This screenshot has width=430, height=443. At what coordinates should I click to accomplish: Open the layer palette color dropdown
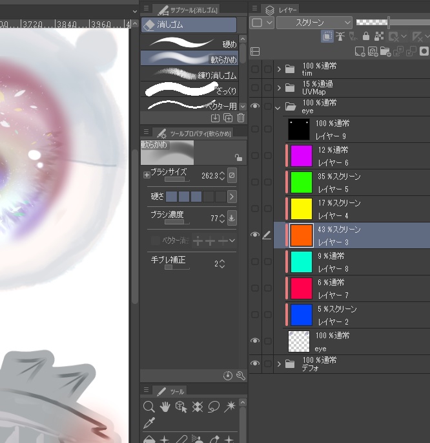[261, 23]
